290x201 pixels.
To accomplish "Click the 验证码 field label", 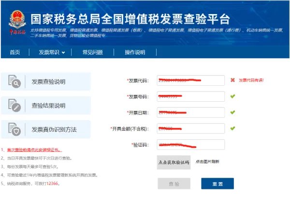I will pyautogui.click(x=140, y=145).
